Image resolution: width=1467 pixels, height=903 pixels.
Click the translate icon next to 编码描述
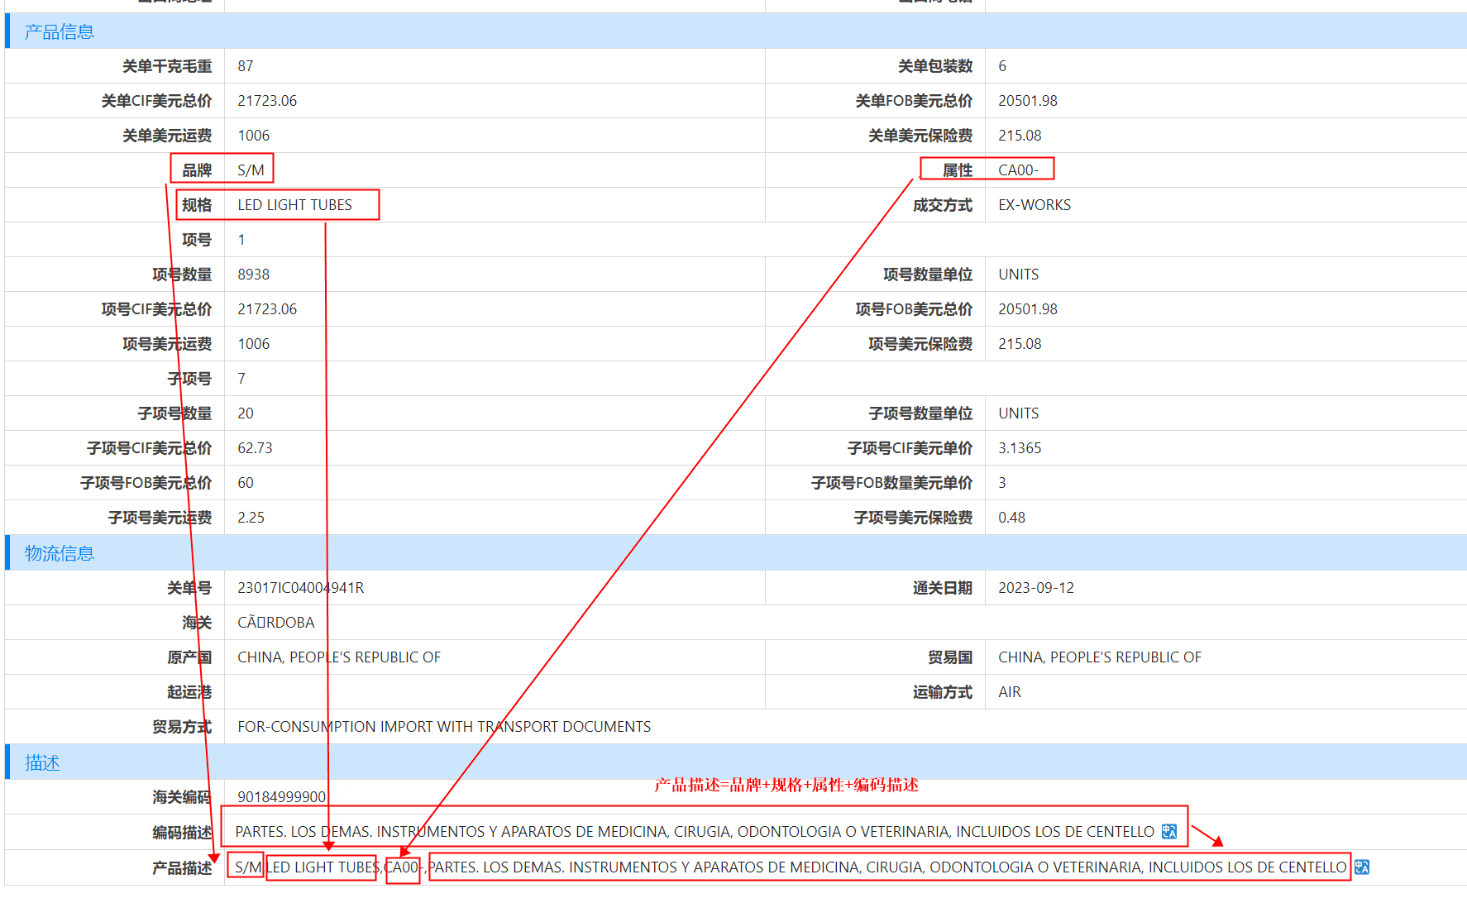coord(1169,832)
